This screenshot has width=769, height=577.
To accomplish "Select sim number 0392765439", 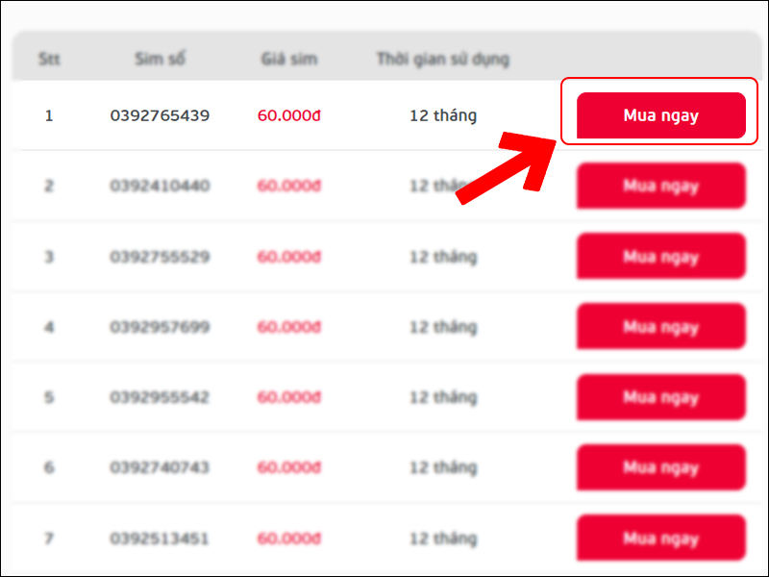I will click(x=160, y=115).
